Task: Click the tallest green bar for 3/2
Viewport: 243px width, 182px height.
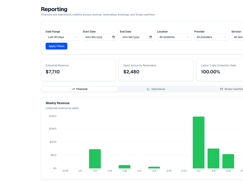Action: pyautogui.click(x=198, y=142)
